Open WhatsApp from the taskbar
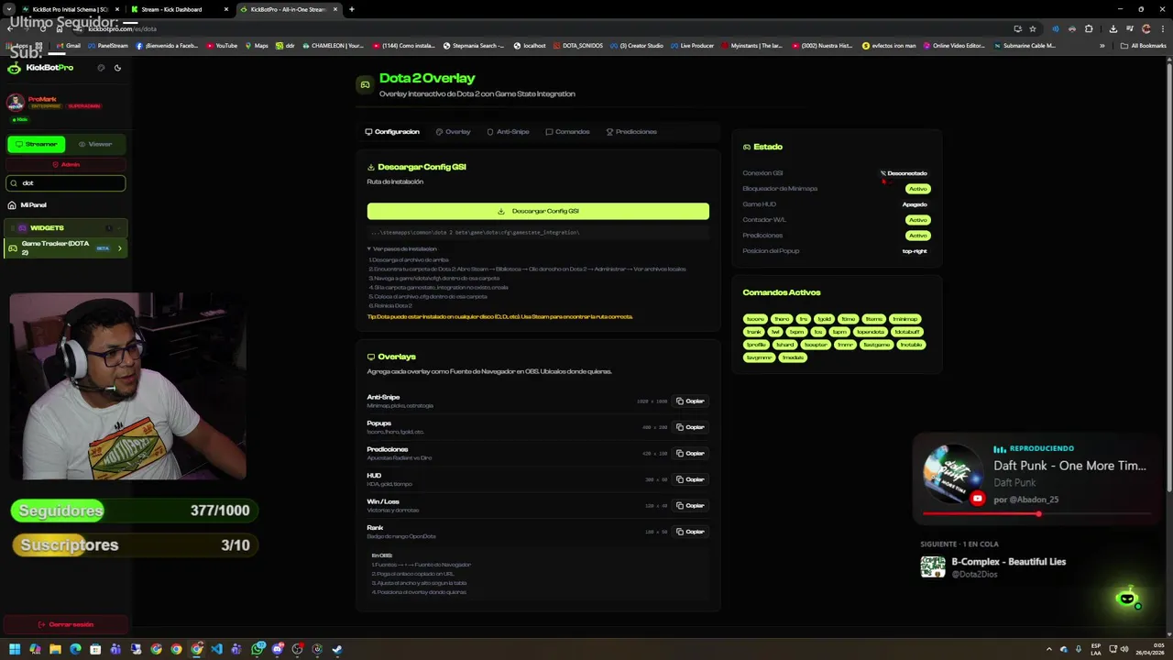Screen dimensions: 1173x660 pos(258,649)
